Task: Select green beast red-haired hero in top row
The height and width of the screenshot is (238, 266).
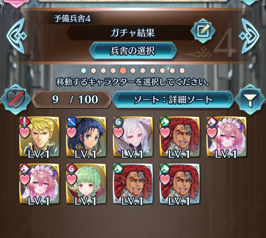Action: (180, 137)
